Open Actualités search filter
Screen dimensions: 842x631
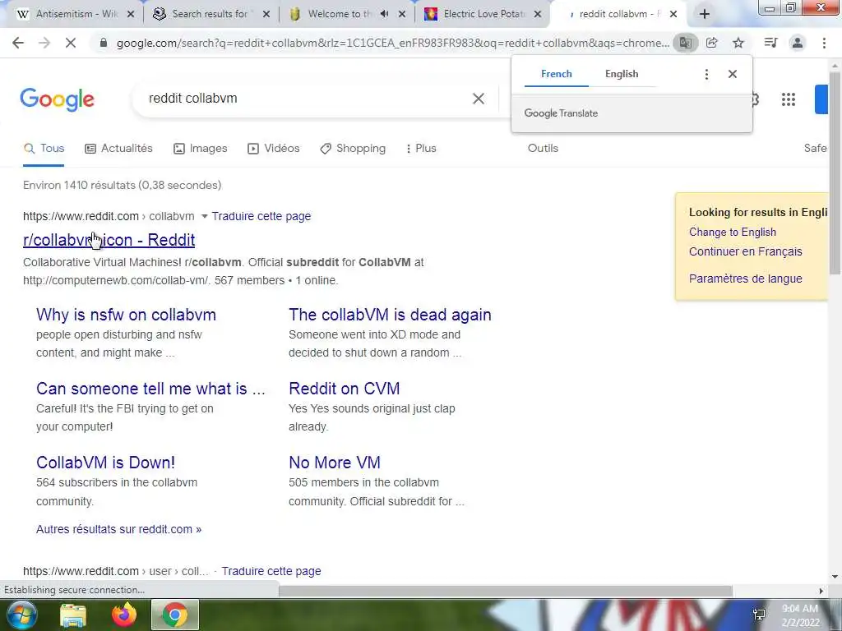point(118,148)
